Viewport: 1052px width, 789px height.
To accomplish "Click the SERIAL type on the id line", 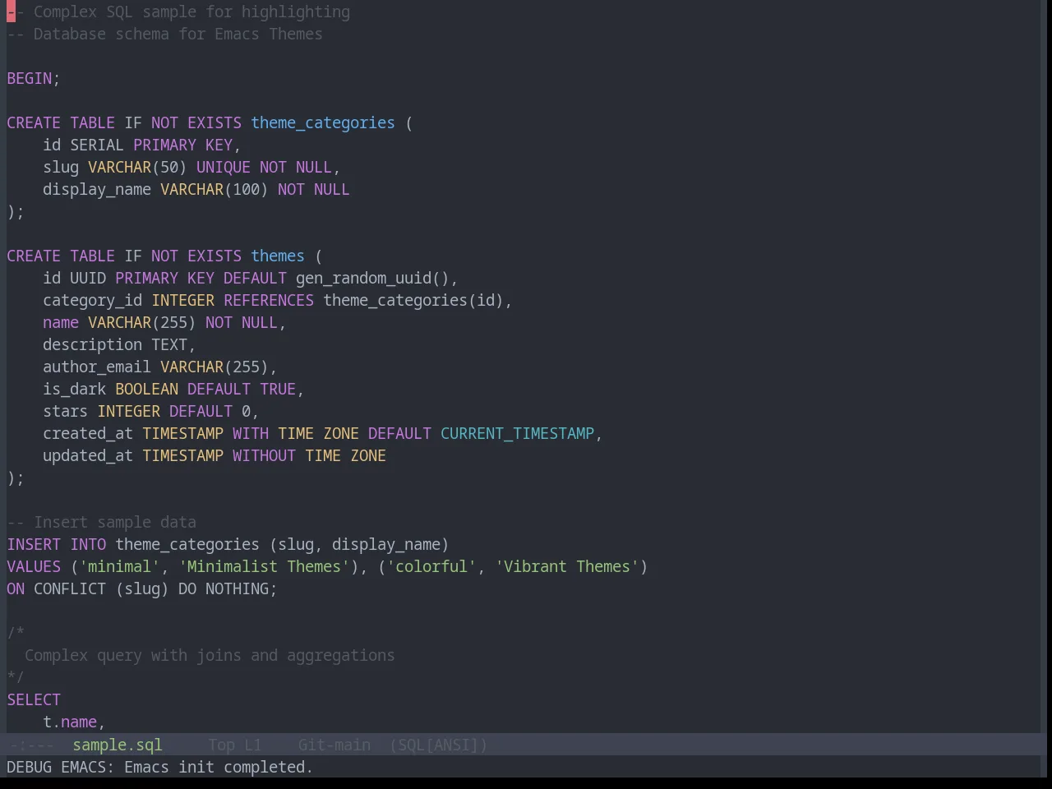I will point(97,145).
